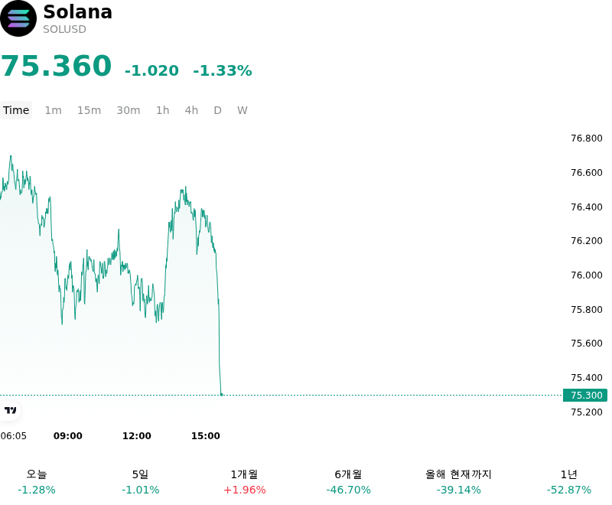
Task: Switch to the 15m interval
Action: pos(89,110)
